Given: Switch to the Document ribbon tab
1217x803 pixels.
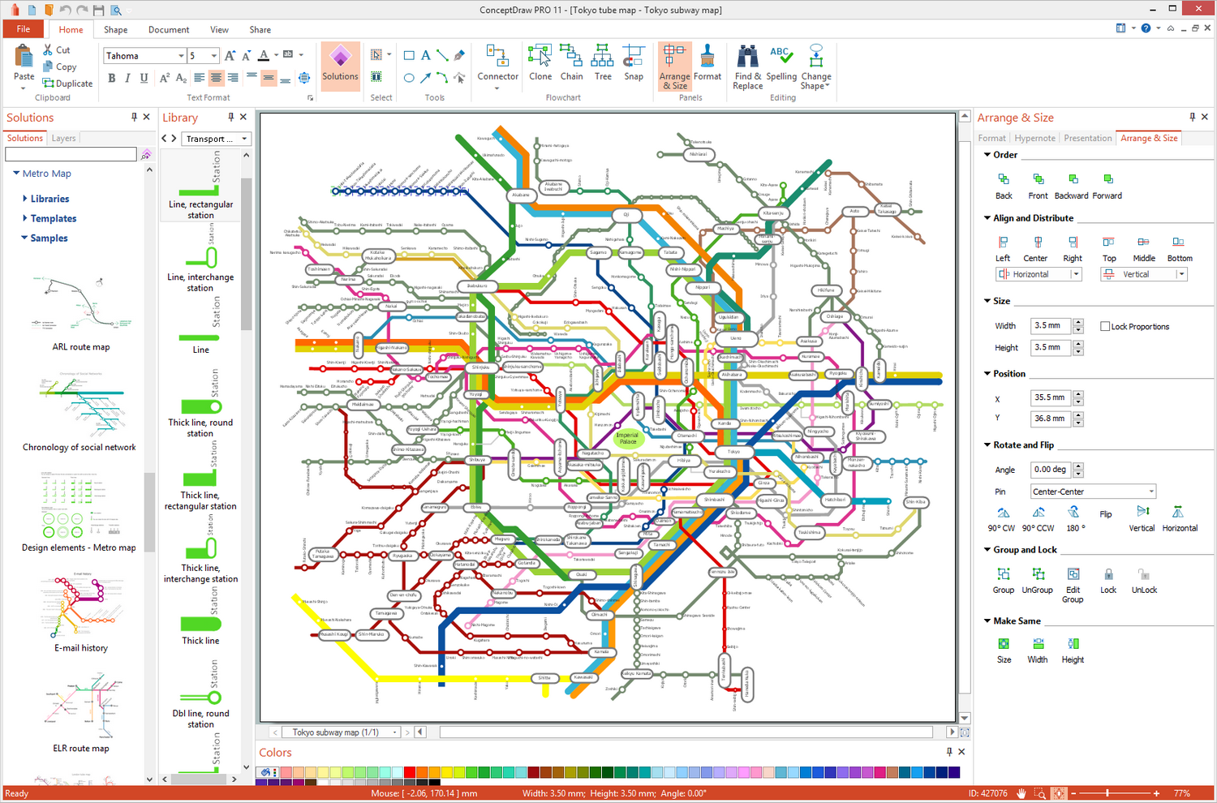Looking at the screenshot, I should 169,29.
